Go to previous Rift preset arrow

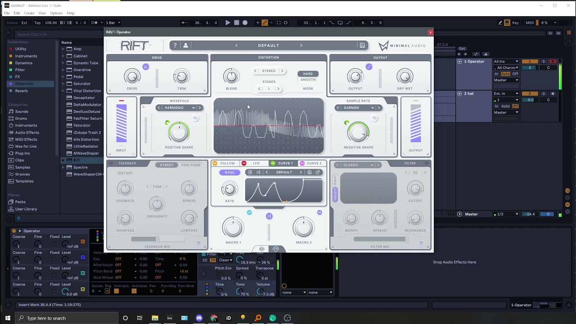point(236,45)
